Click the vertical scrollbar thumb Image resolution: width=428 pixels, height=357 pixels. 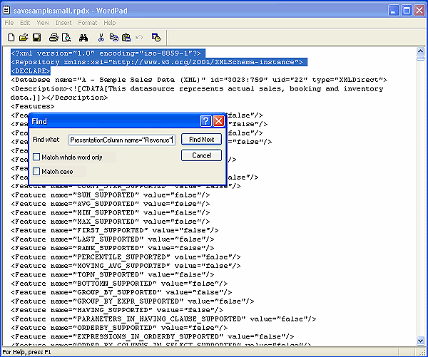pyautogui.click(x=420, y=58)
